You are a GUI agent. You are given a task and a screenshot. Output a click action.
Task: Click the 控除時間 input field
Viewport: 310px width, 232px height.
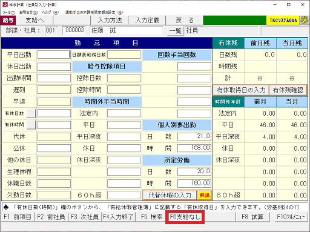[x=124, y=90]
